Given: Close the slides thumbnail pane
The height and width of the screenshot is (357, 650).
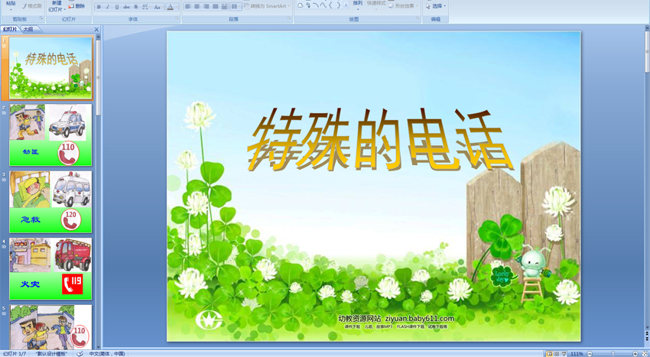Looking at the screenshot, I should (96, 30).
